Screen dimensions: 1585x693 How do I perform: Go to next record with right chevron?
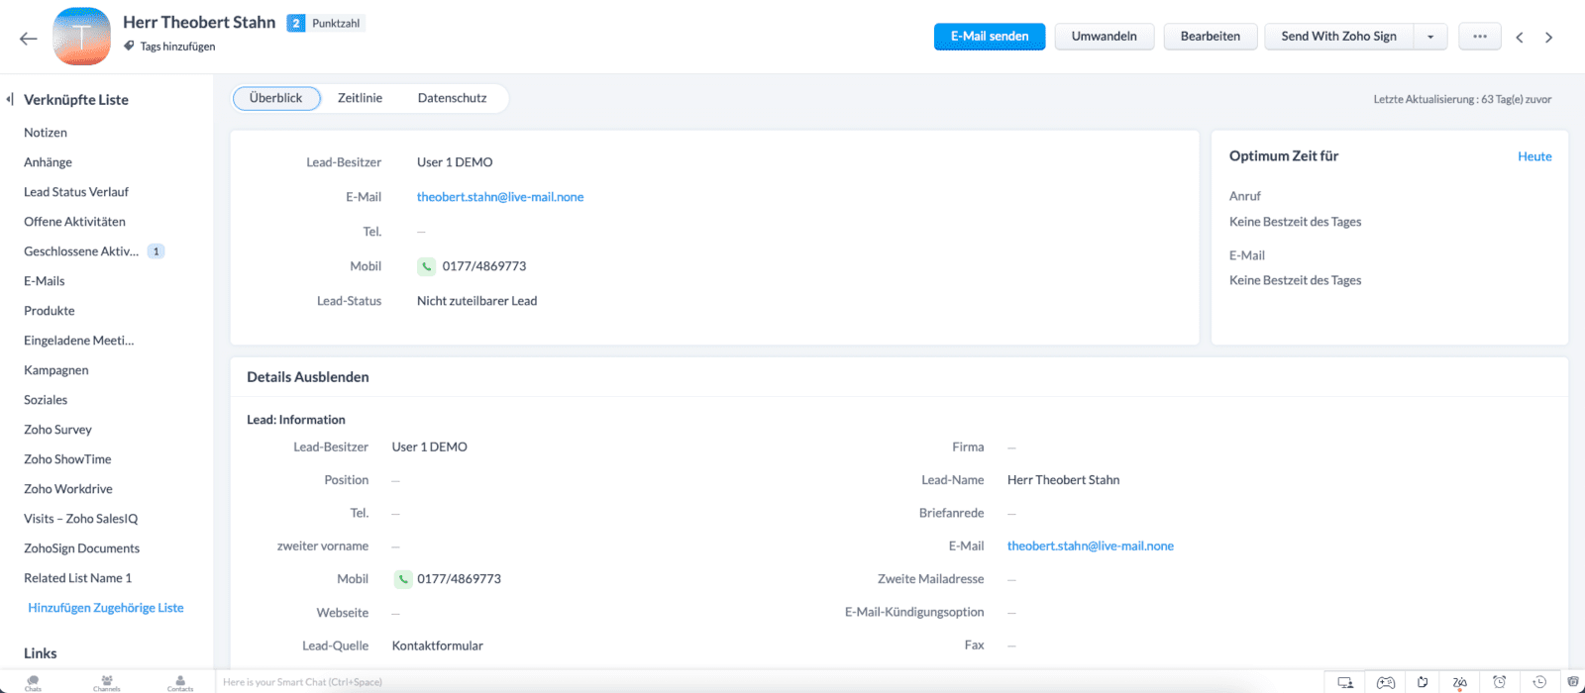point(1548,38)
